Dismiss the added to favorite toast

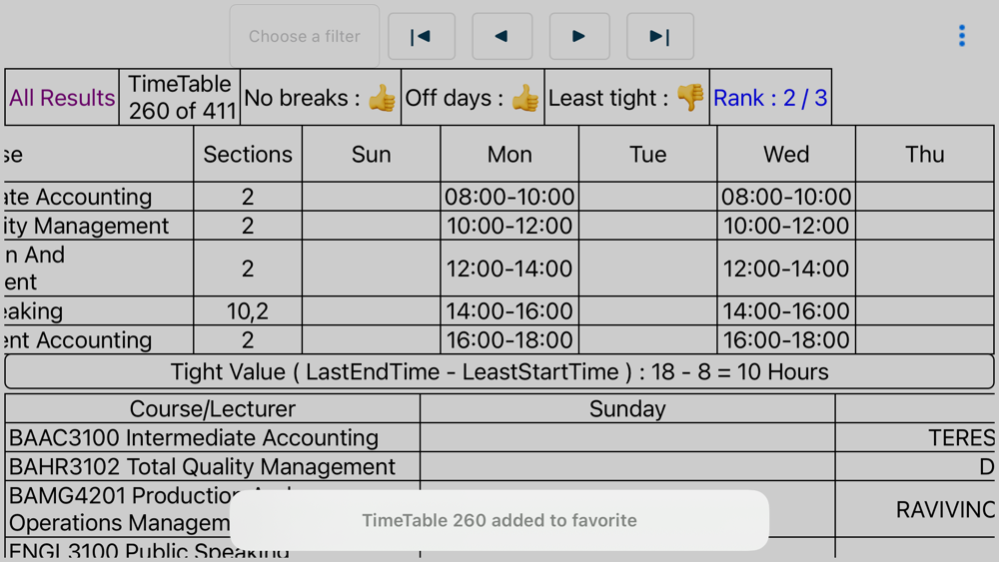499,520
